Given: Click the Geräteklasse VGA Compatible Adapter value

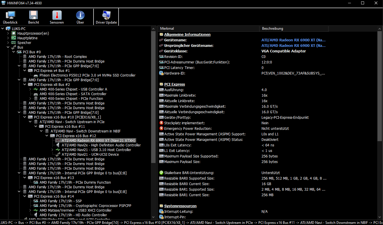Looking at the screenshot, I should coord(284,51).
